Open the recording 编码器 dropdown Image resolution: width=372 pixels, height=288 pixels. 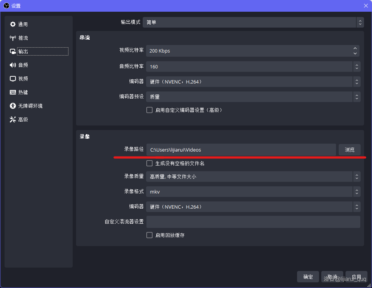253,207
